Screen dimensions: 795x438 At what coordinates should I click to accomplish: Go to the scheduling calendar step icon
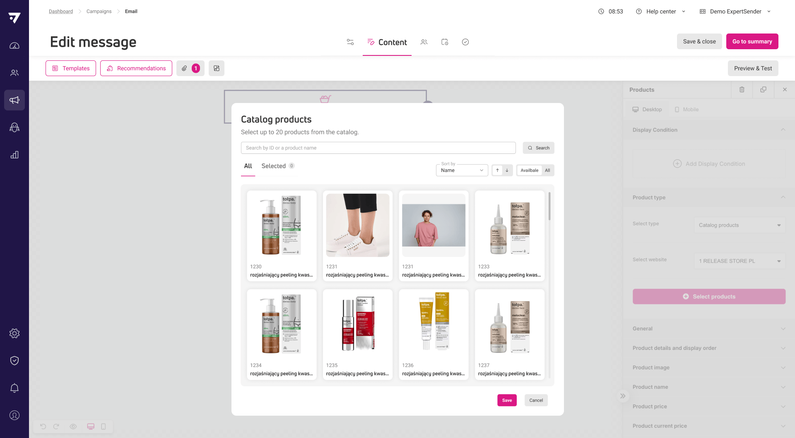pos(445,42)
